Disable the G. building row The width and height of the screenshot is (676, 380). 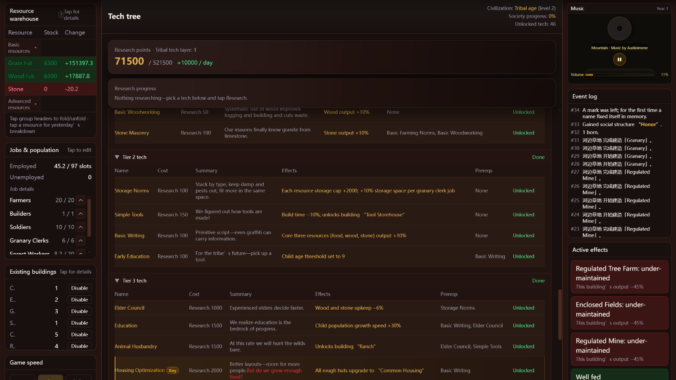pos(79,311)
